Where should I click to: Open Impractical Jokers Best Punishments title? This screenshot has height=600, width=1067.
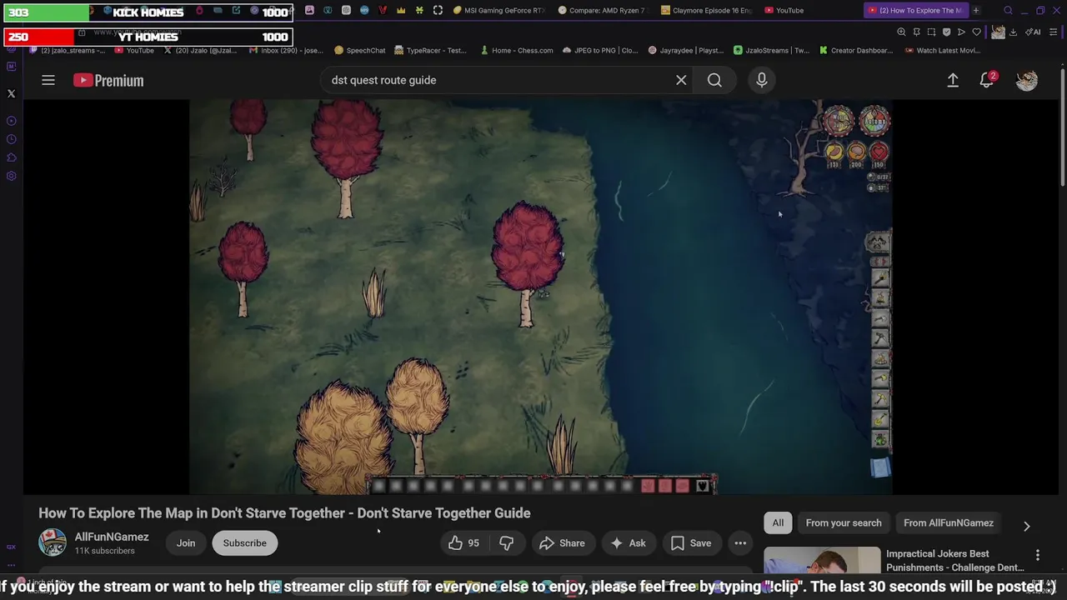(x=955, y=561)
